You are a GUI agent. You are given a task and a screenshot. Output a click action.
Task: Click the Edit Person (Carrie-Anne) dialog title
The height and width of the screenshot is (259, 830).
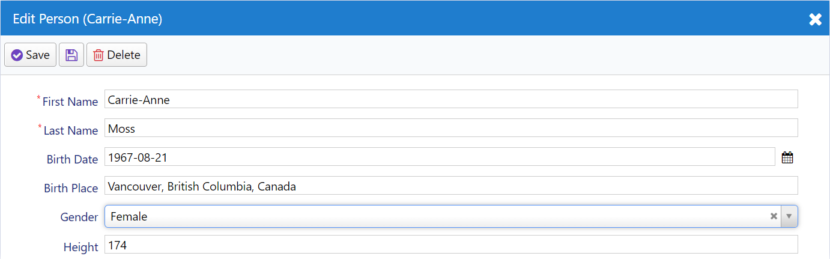(87, 19)
